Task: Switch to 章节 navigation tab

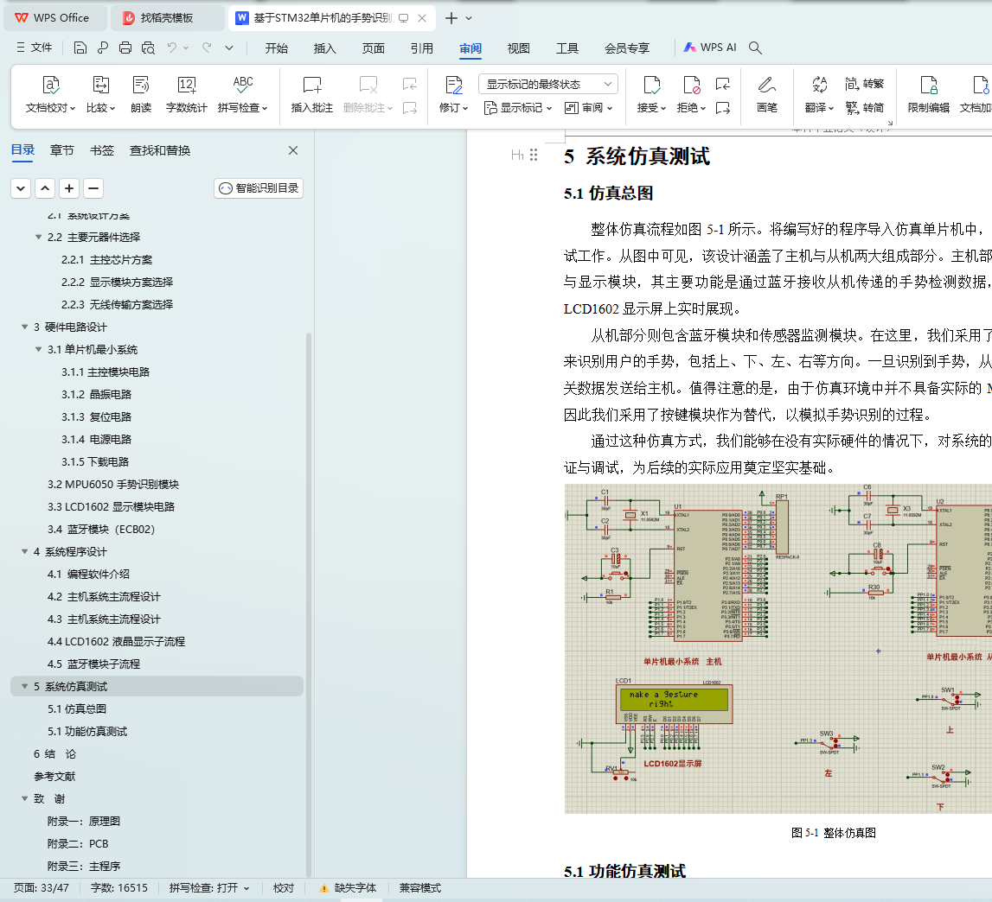Action: click(x=62, y=150)
